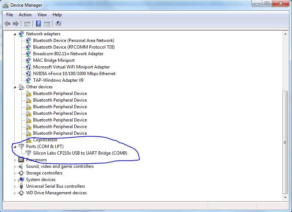Collapse the Other devices node

click(x=15, y=87)
